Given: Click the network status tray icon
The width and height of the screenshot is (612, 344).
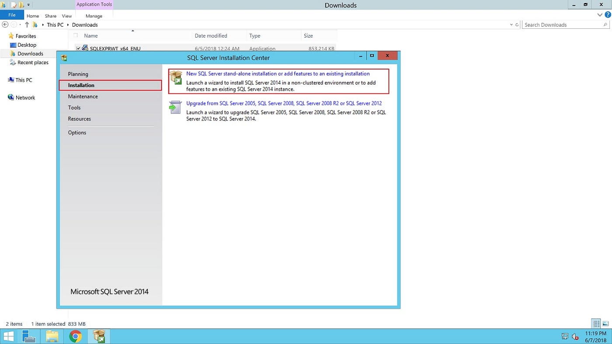Looking at the screenshot, I should point(565,337).
